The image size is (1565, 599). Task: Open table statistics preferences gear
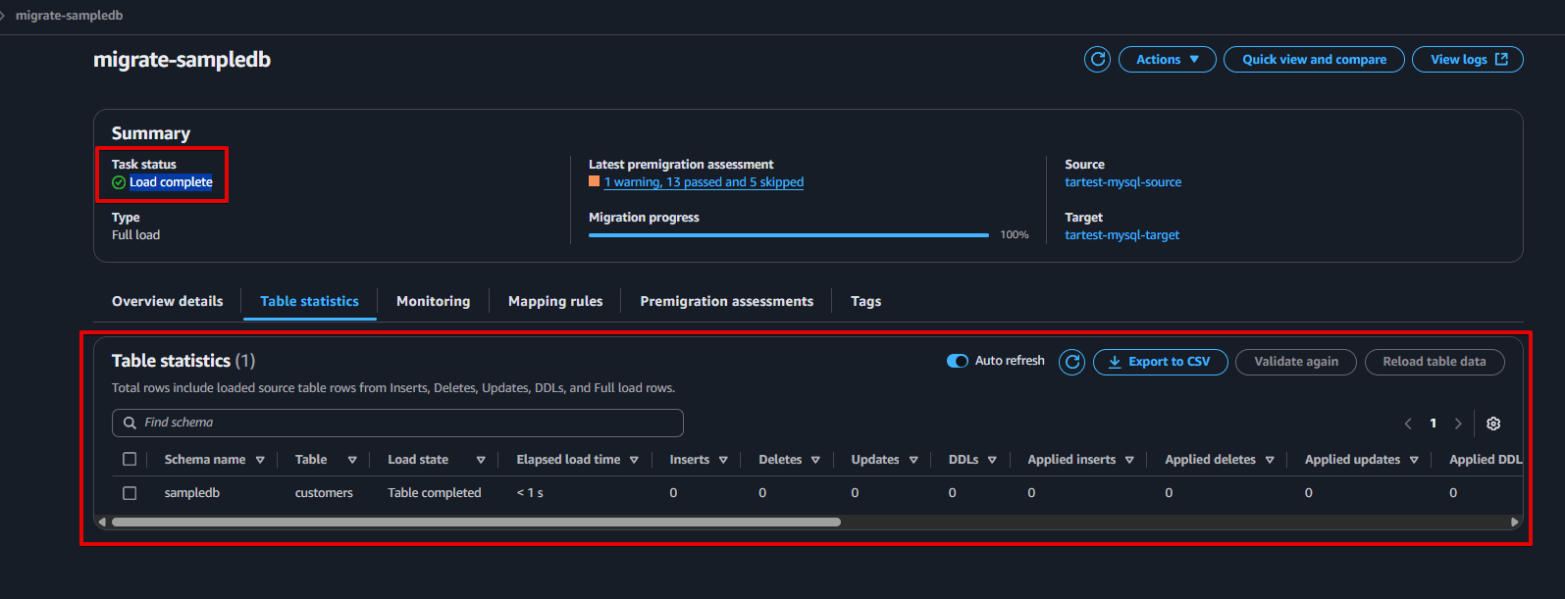pos(1493,424)
